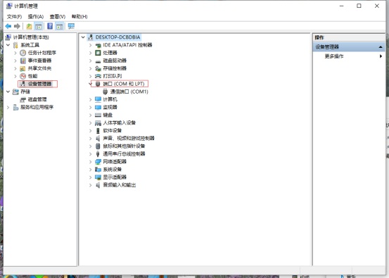Expand the 共享文件夹 node arrow
389x278 pixels.
tap(15, 68)
